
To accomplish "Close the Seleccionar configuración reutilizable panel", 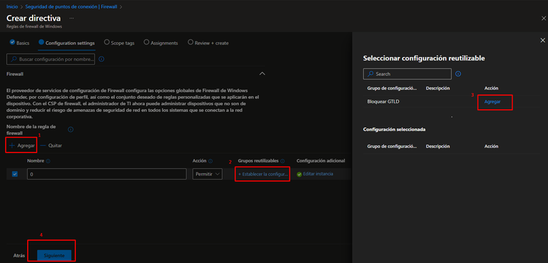I will pos(542,40).
